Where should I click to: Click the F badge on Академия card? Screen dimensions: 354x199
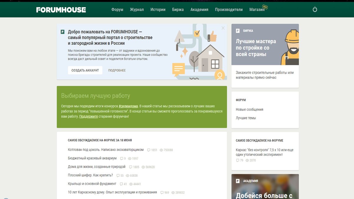click(x=238, y=181)
